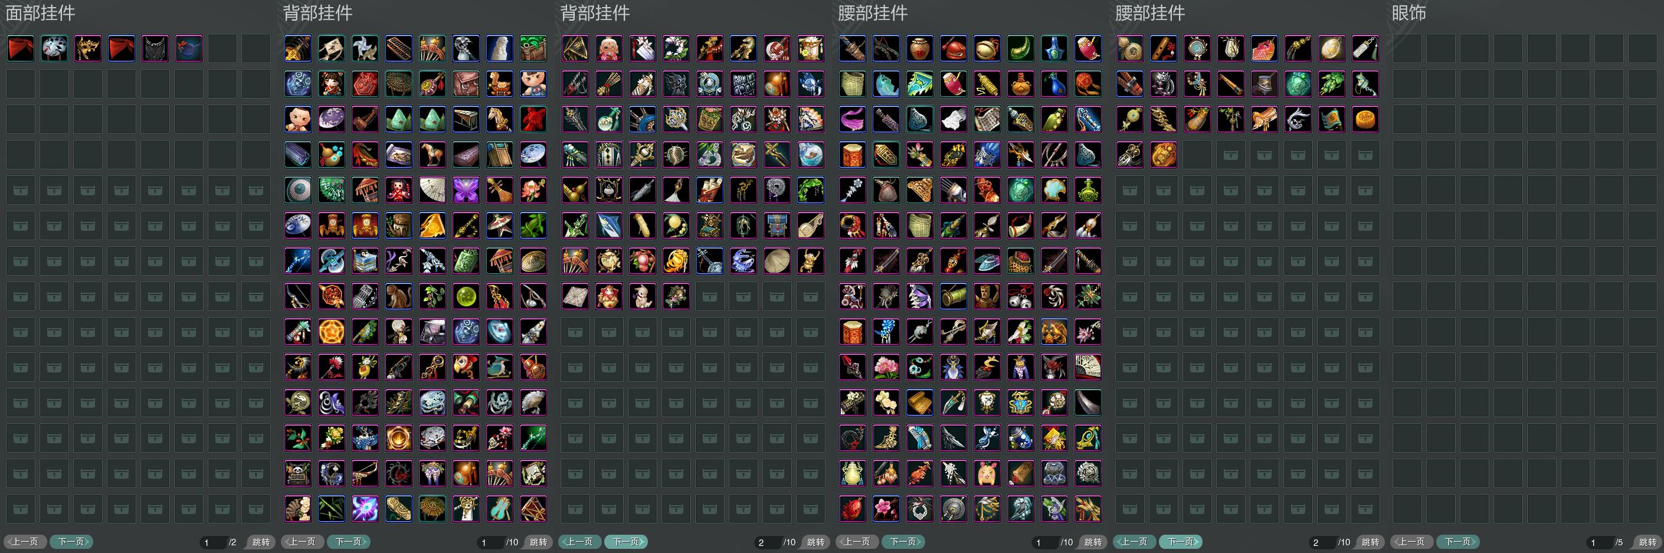Image resolution: width=1664 pixels, height=553 pixels.
Task: Choose the white paper pinwheel item
Action: click(x=365, y=48)
